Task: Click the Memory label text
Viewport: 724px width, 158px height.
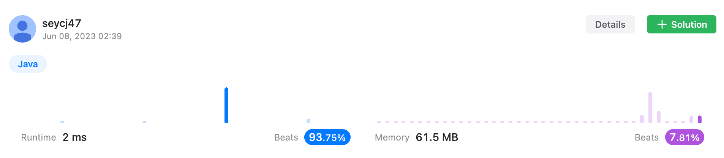Action: click(392, 137)
